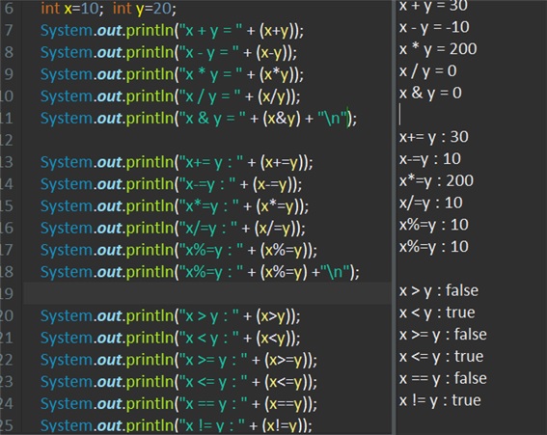Click output line 'x & y = 0'
This screenshot has height=435, width=547.
[x=430, y=94]
